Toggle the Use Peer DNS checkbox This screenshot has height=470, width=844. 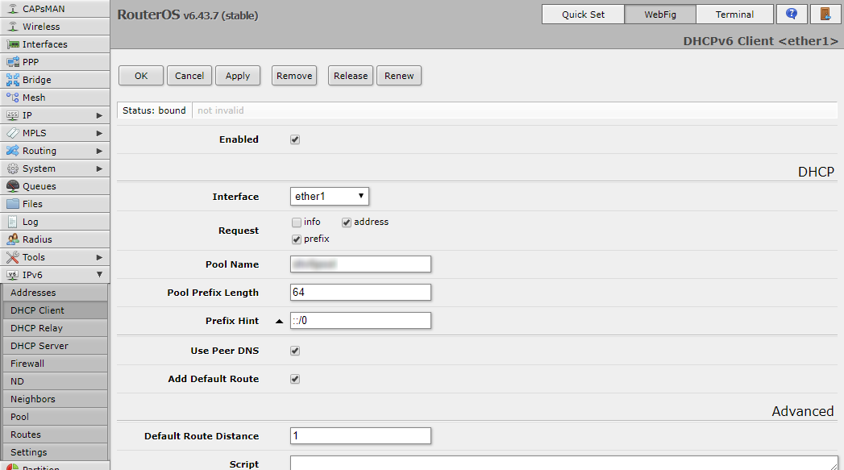coord(295,351)
